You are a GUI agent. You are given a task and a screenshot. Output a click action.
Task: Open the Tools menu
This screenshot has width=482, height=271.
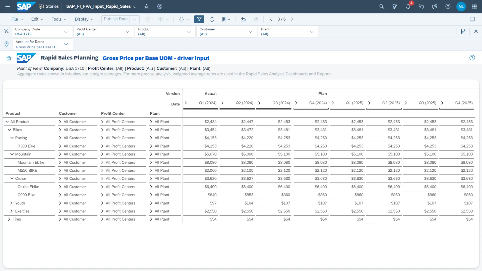tap(59, 19)
